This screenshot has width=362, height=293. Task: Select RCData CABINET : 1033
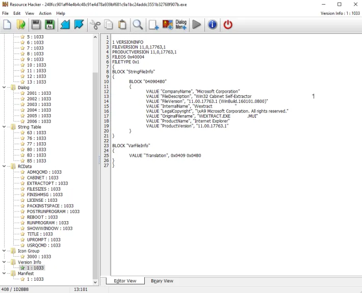(42, 178)
